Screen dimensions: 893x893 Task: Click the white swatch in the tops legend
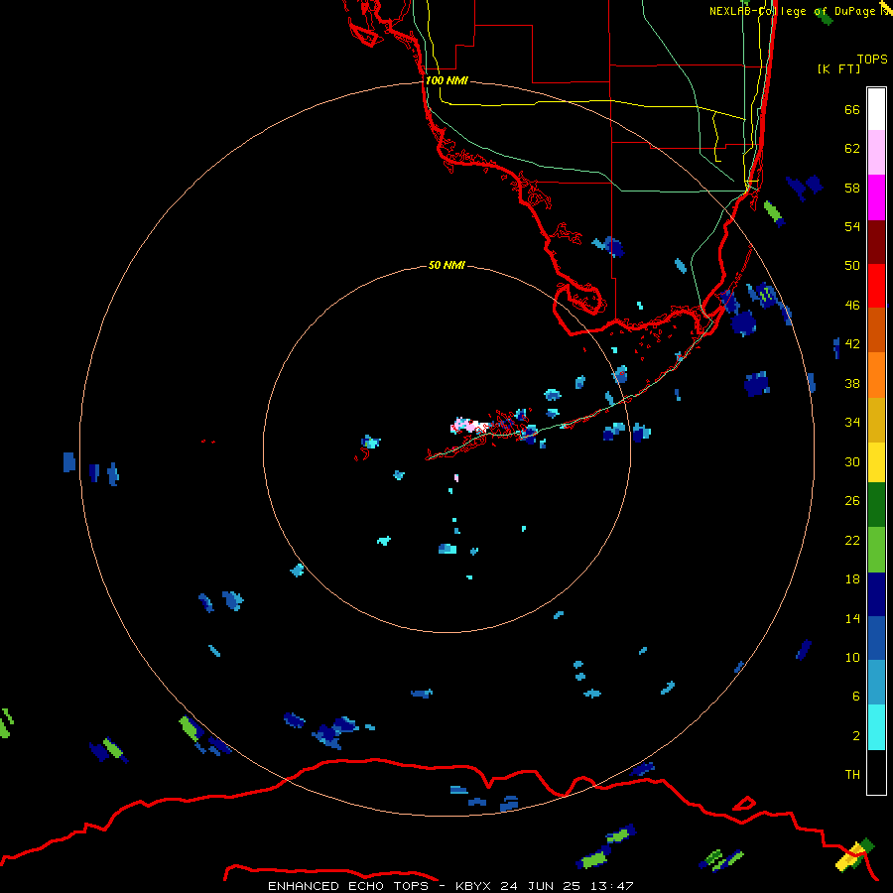pos(876,109)
